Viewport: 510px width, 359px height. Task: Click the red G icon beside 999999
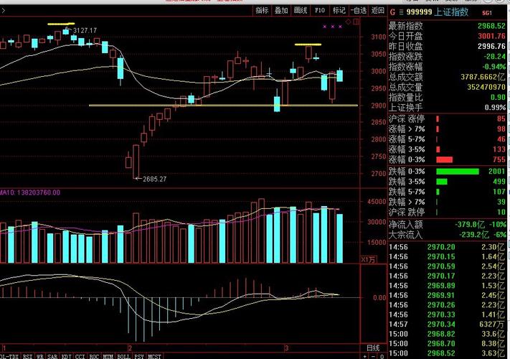(x=392, y=12)
